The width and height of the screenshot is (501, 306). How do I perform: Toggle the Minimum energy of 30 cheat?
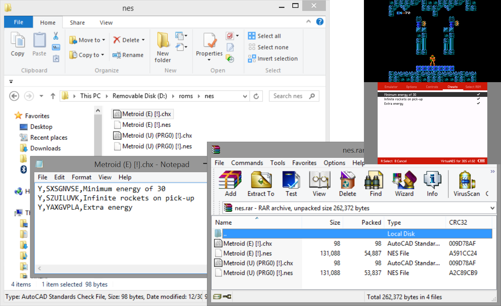tap(432, 94)
